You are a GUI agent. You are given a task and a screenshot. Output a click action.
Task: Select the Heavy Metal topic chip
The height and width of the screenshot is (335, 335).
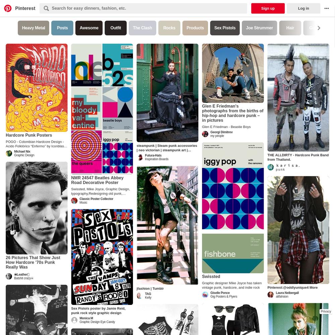click(33, 28)
